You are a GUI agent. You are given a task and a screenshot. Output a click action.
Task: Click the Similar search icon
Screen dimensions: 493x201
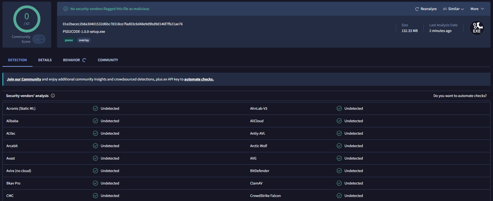[445, 9]
